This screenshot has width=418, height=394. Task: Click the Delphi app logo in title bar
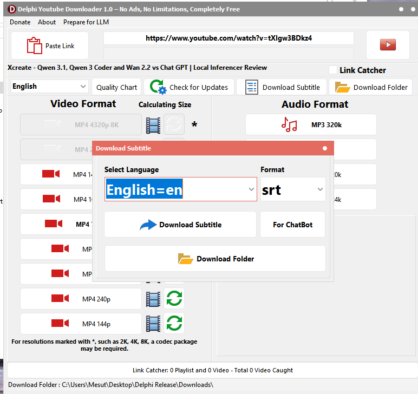click(x=12, y=9)
